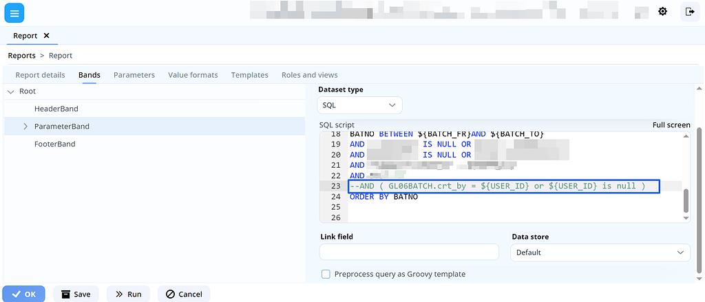Run the report

(x=128, y=294)
